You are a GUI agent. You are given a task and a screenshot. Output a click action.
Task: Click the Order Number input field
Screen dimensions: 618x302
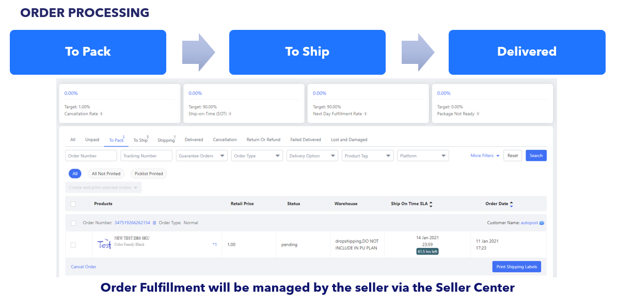(91, 156)
